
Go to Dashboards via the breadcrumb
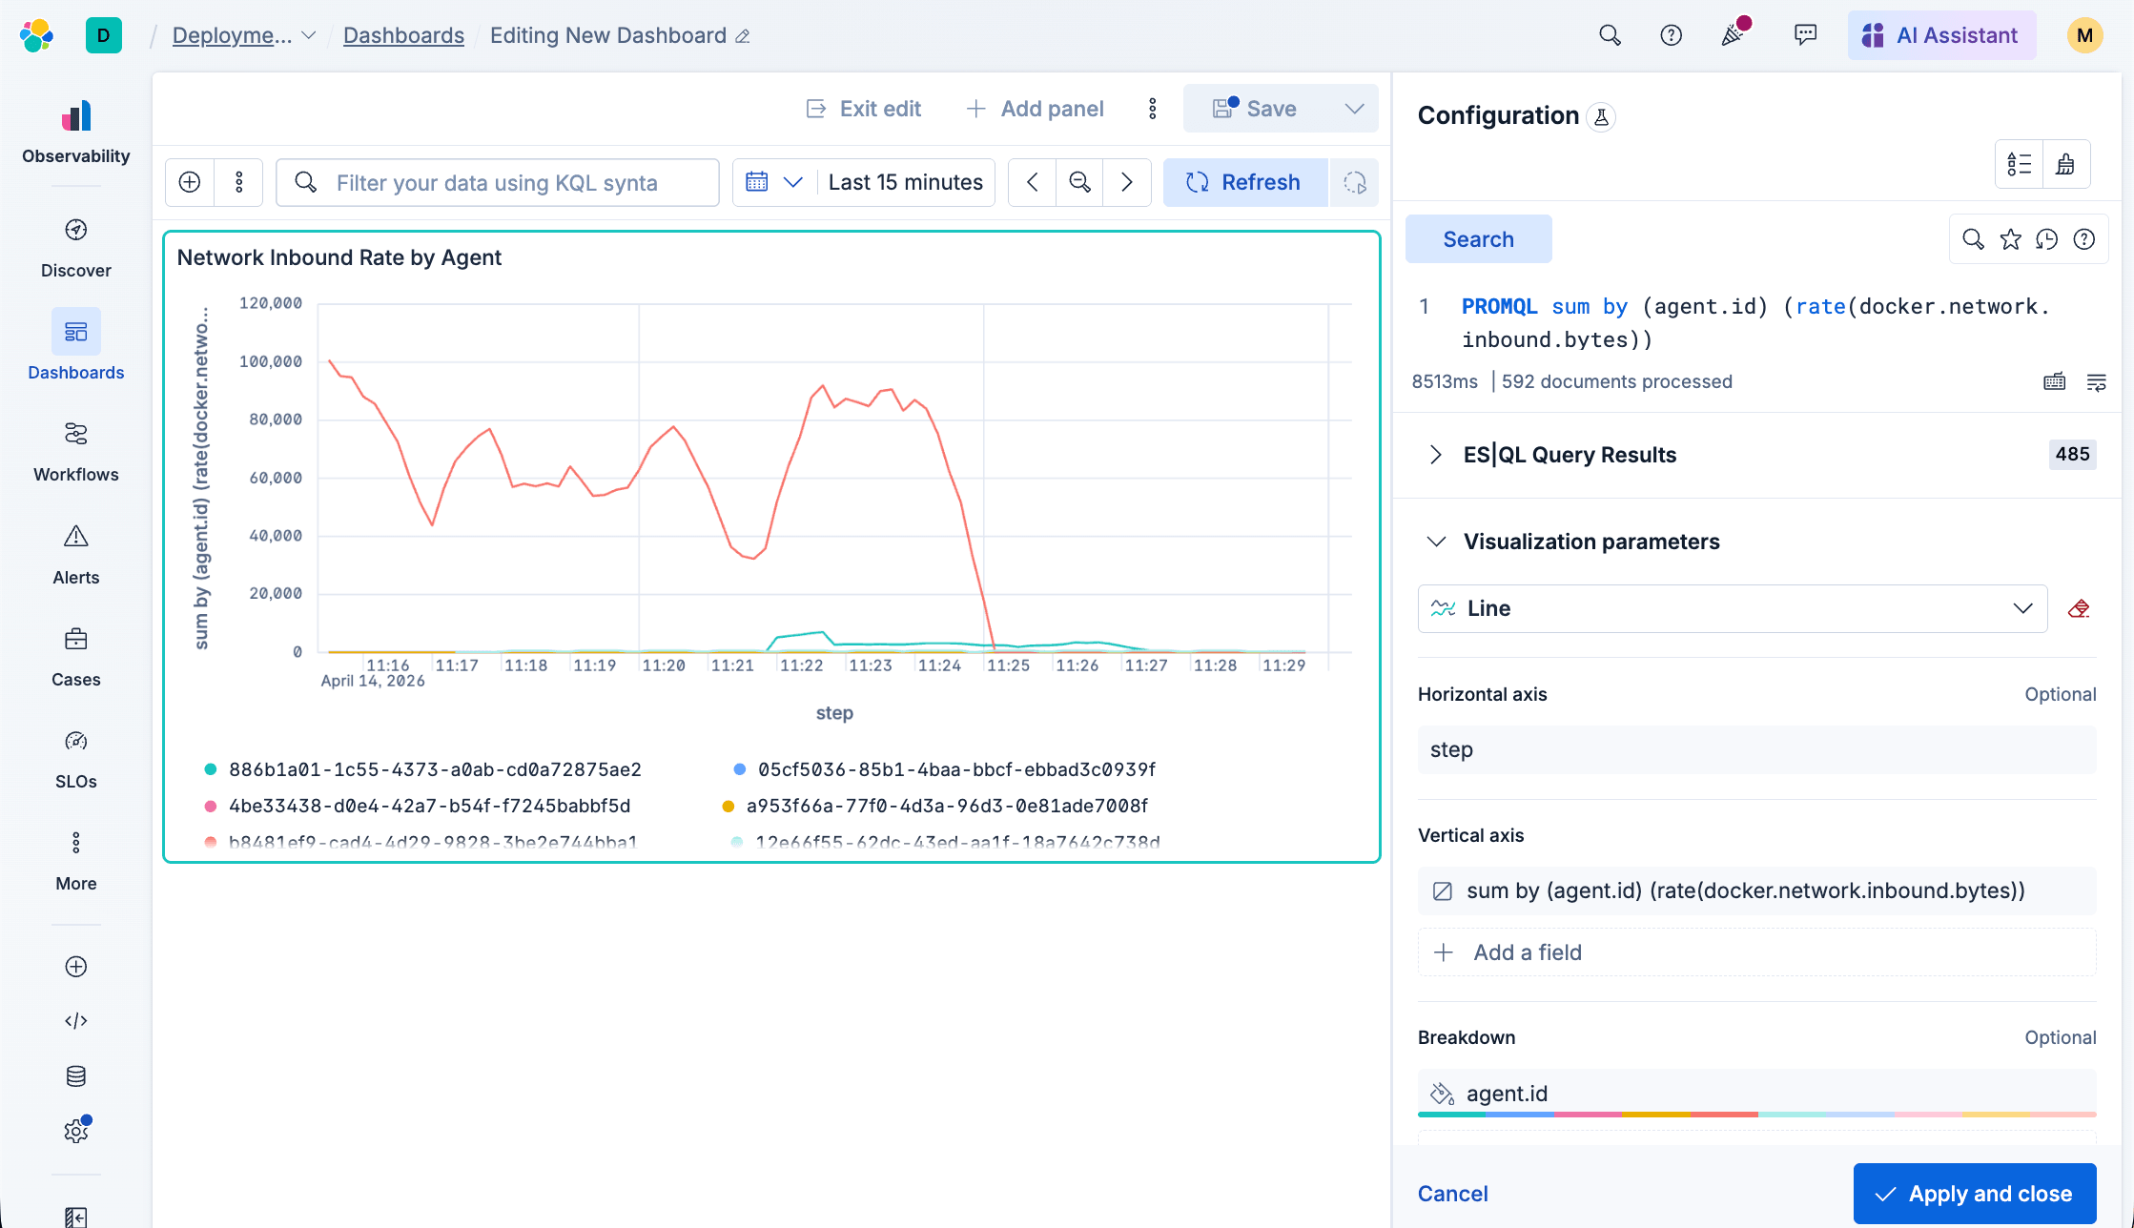403,35
